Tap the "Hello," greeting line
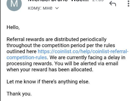 click(x=13, y=27)
